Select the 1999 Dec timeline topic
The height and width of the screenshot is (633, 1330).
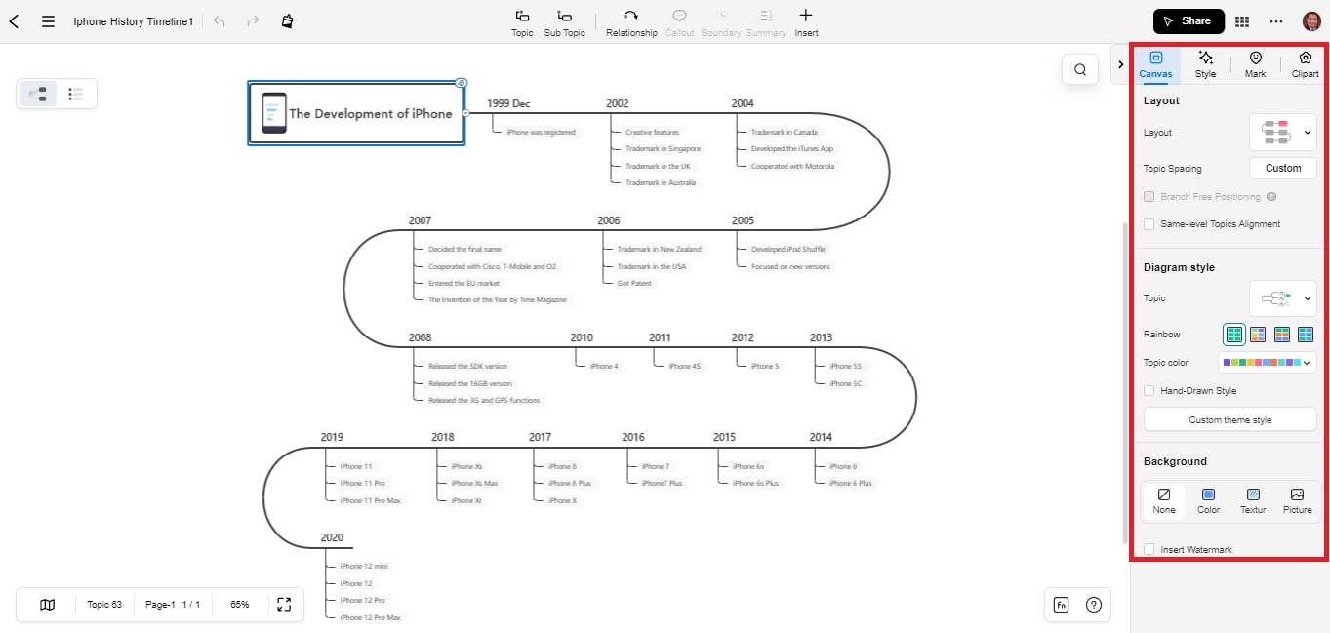[x=508, y=103]
